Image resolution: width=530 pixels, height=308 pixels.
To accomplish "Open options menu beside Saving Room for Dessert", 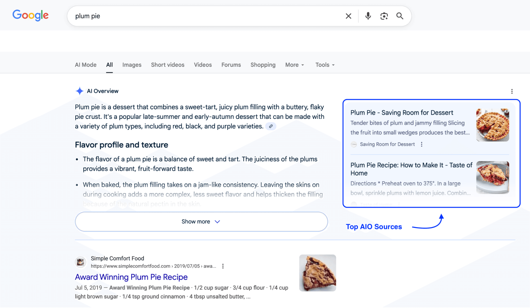I will point(422,144).
